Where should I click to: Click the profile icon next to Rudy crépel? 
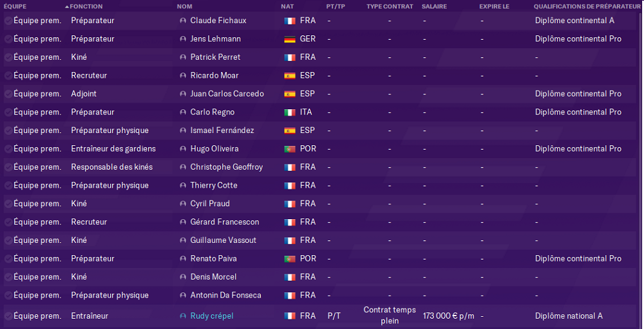pos(184,316)
